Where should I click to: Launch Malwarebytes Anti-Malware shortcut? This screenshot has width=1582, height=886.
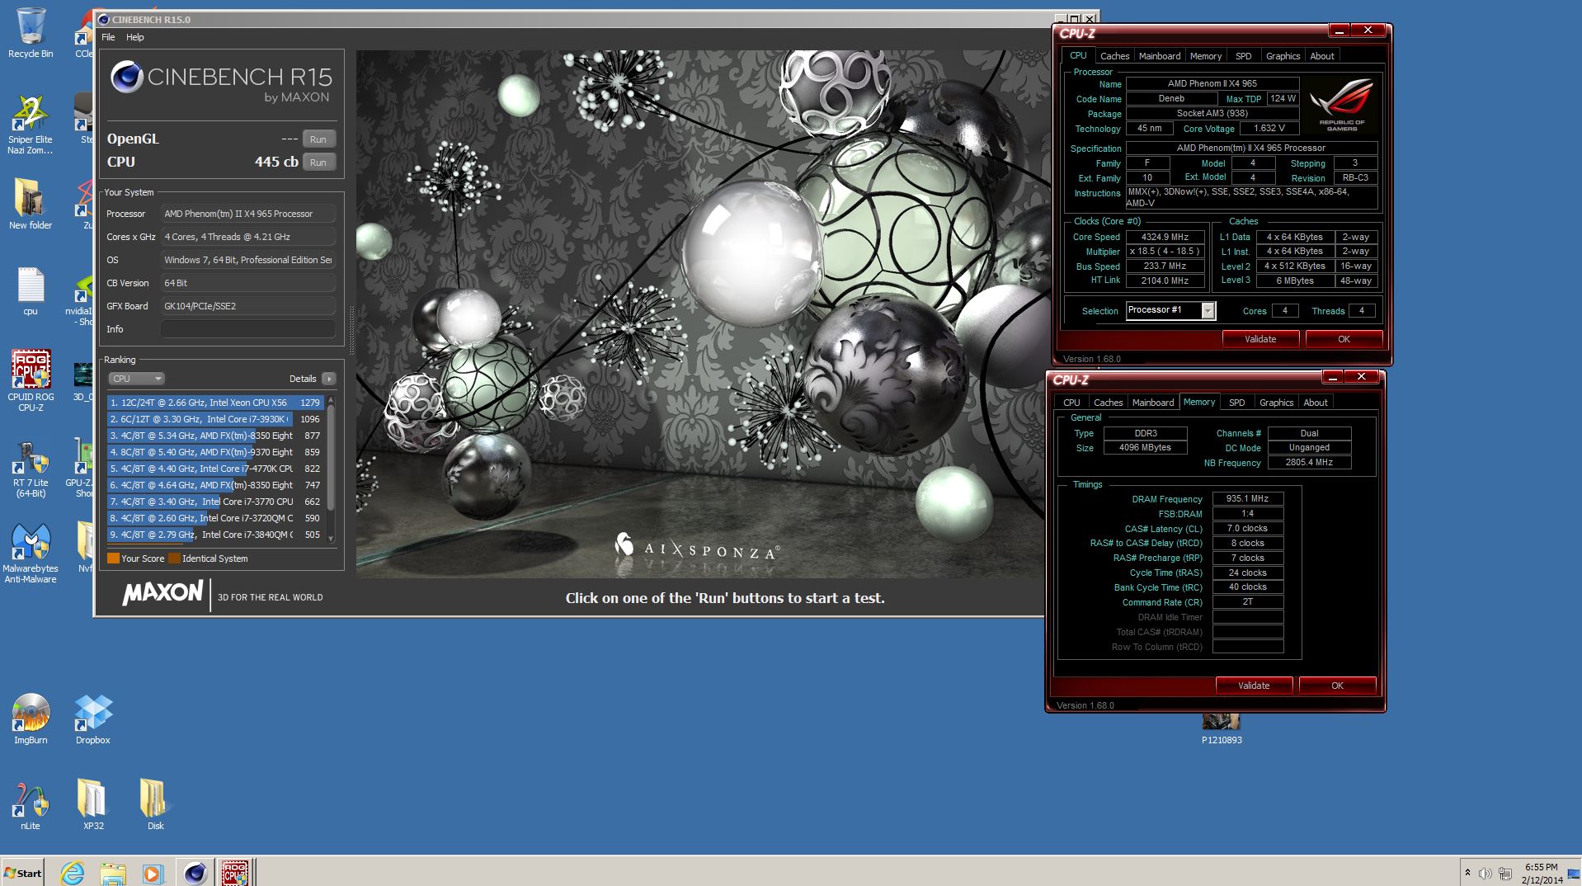pyautogui.click(x=31, y=554)
